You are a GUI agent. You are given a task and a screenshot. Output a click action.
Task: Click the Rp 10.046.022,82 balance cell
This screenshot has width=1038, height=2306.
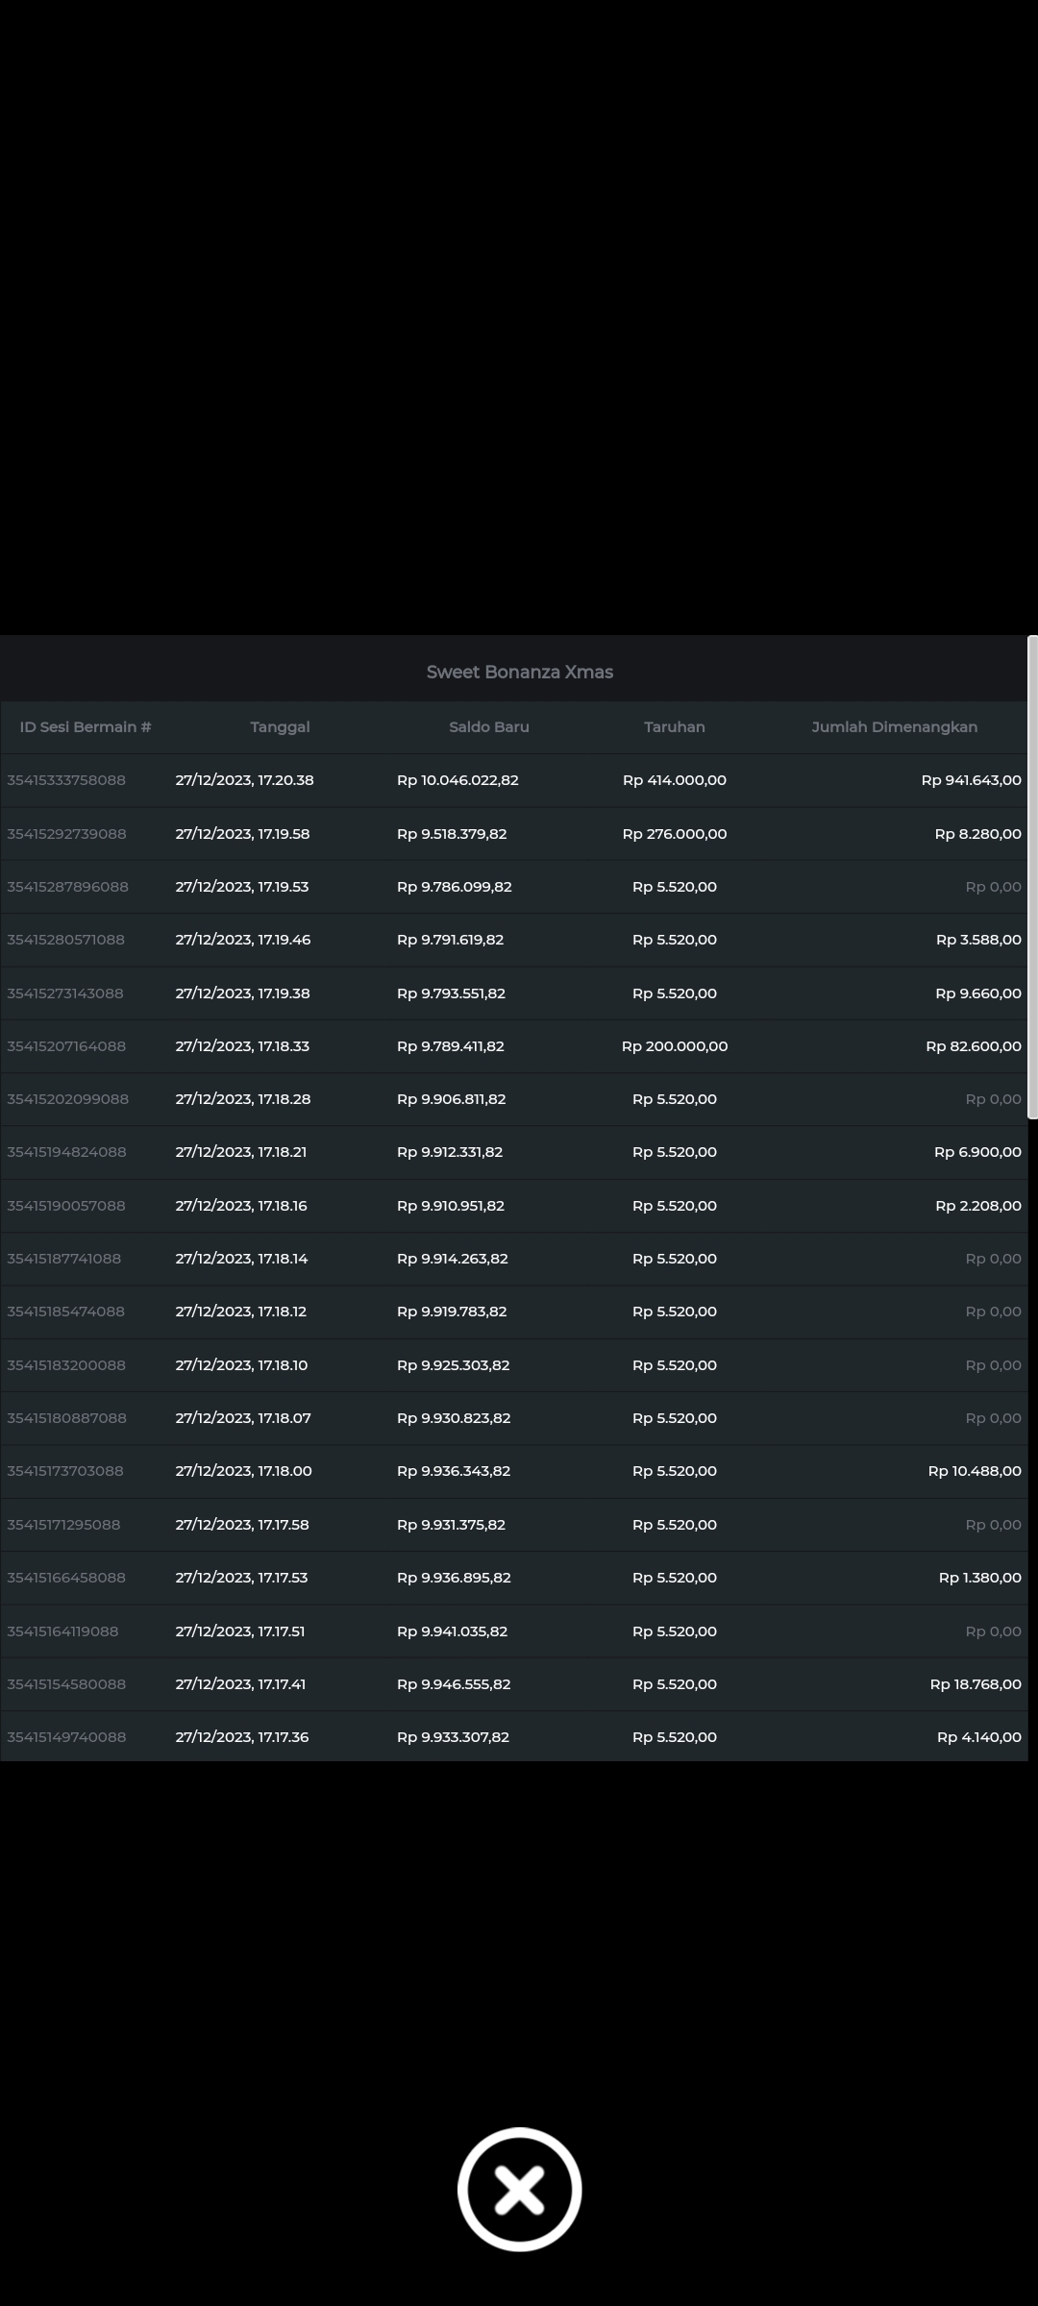pos(457,780)
